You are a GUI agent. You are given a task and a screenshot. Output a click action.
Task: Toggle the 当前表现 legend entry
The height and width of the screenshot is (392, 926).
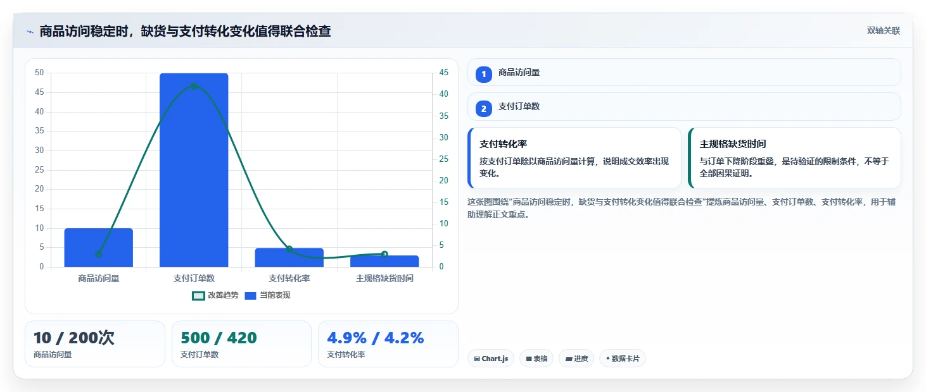pos(267,295)
